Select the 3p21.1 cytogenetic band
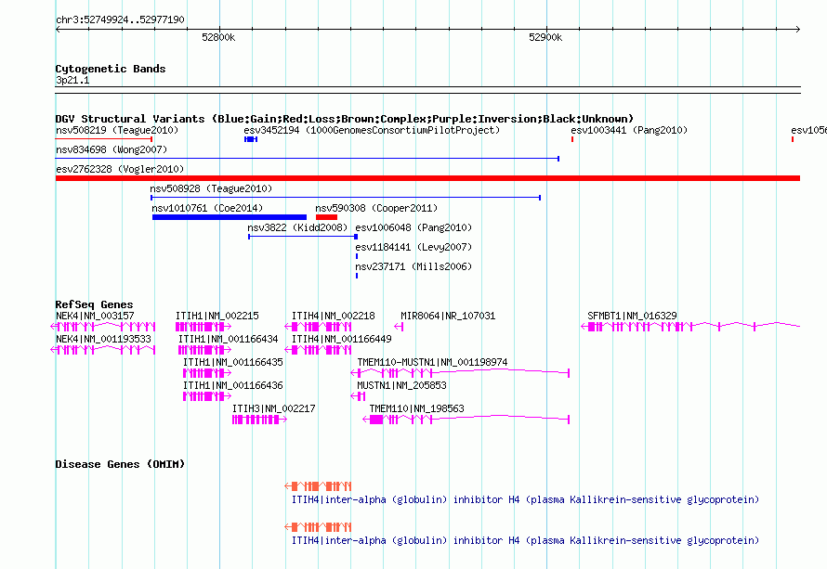The image size is (827, 569). (427, 90)
